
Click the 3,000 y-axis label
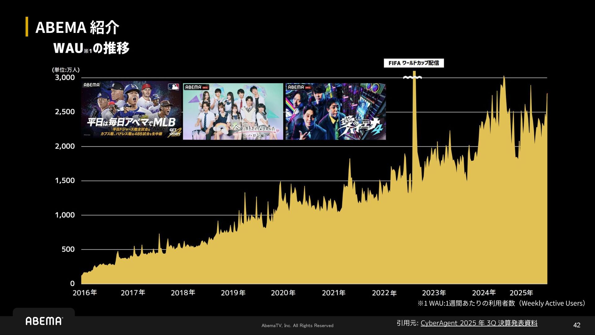65,78
